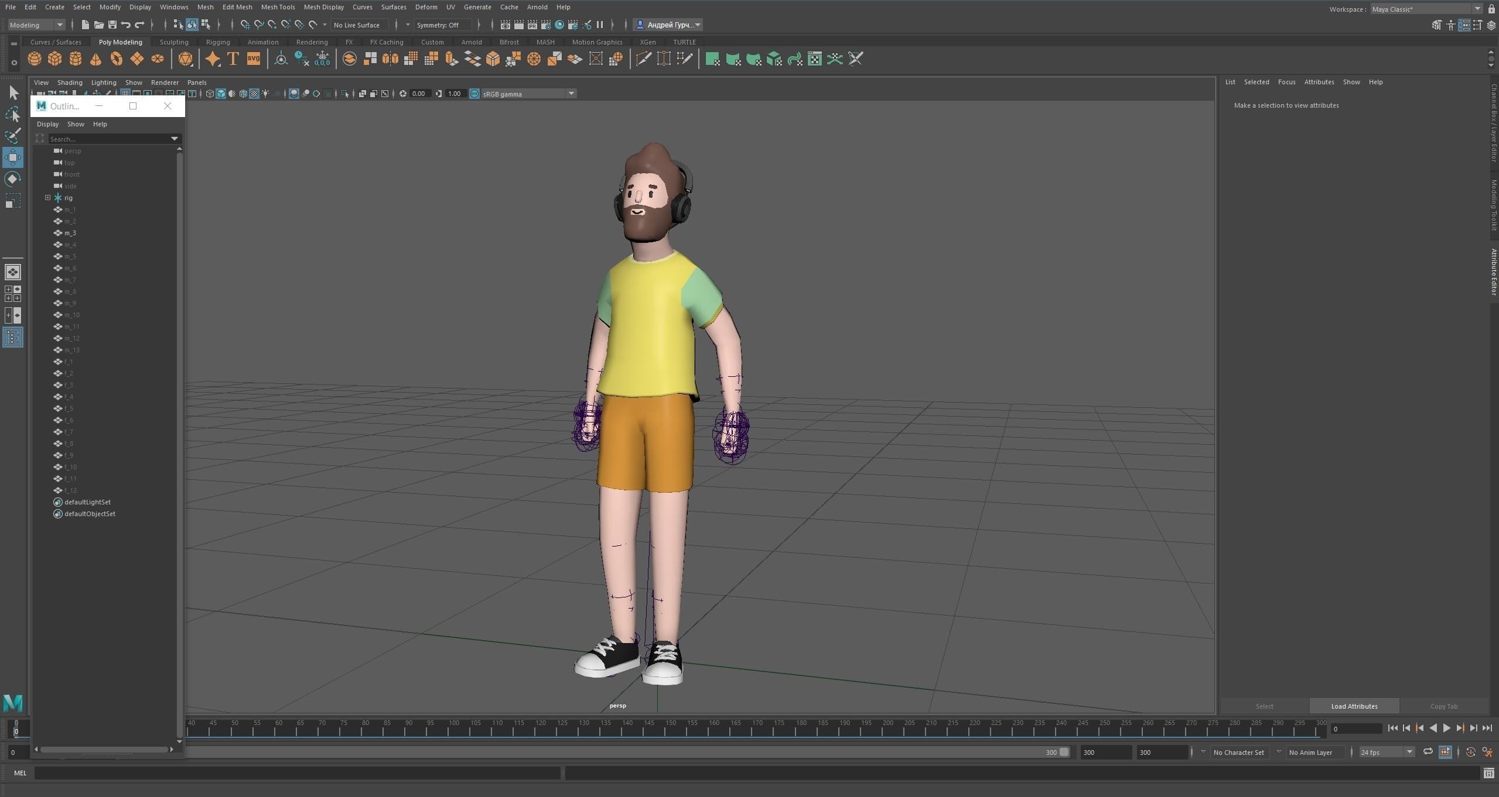Open the Mesh Tools menu
The image size is (1499, 797).
(x=278, y=7)
